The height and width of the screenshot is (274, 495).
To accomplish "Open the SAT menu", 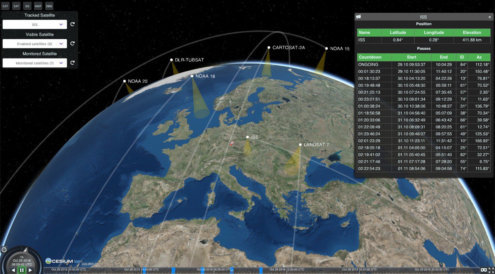I will click(16, 6).
